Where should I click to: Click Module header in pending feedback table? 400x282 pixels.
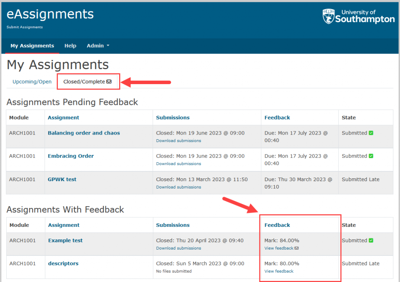pos(19,117)
